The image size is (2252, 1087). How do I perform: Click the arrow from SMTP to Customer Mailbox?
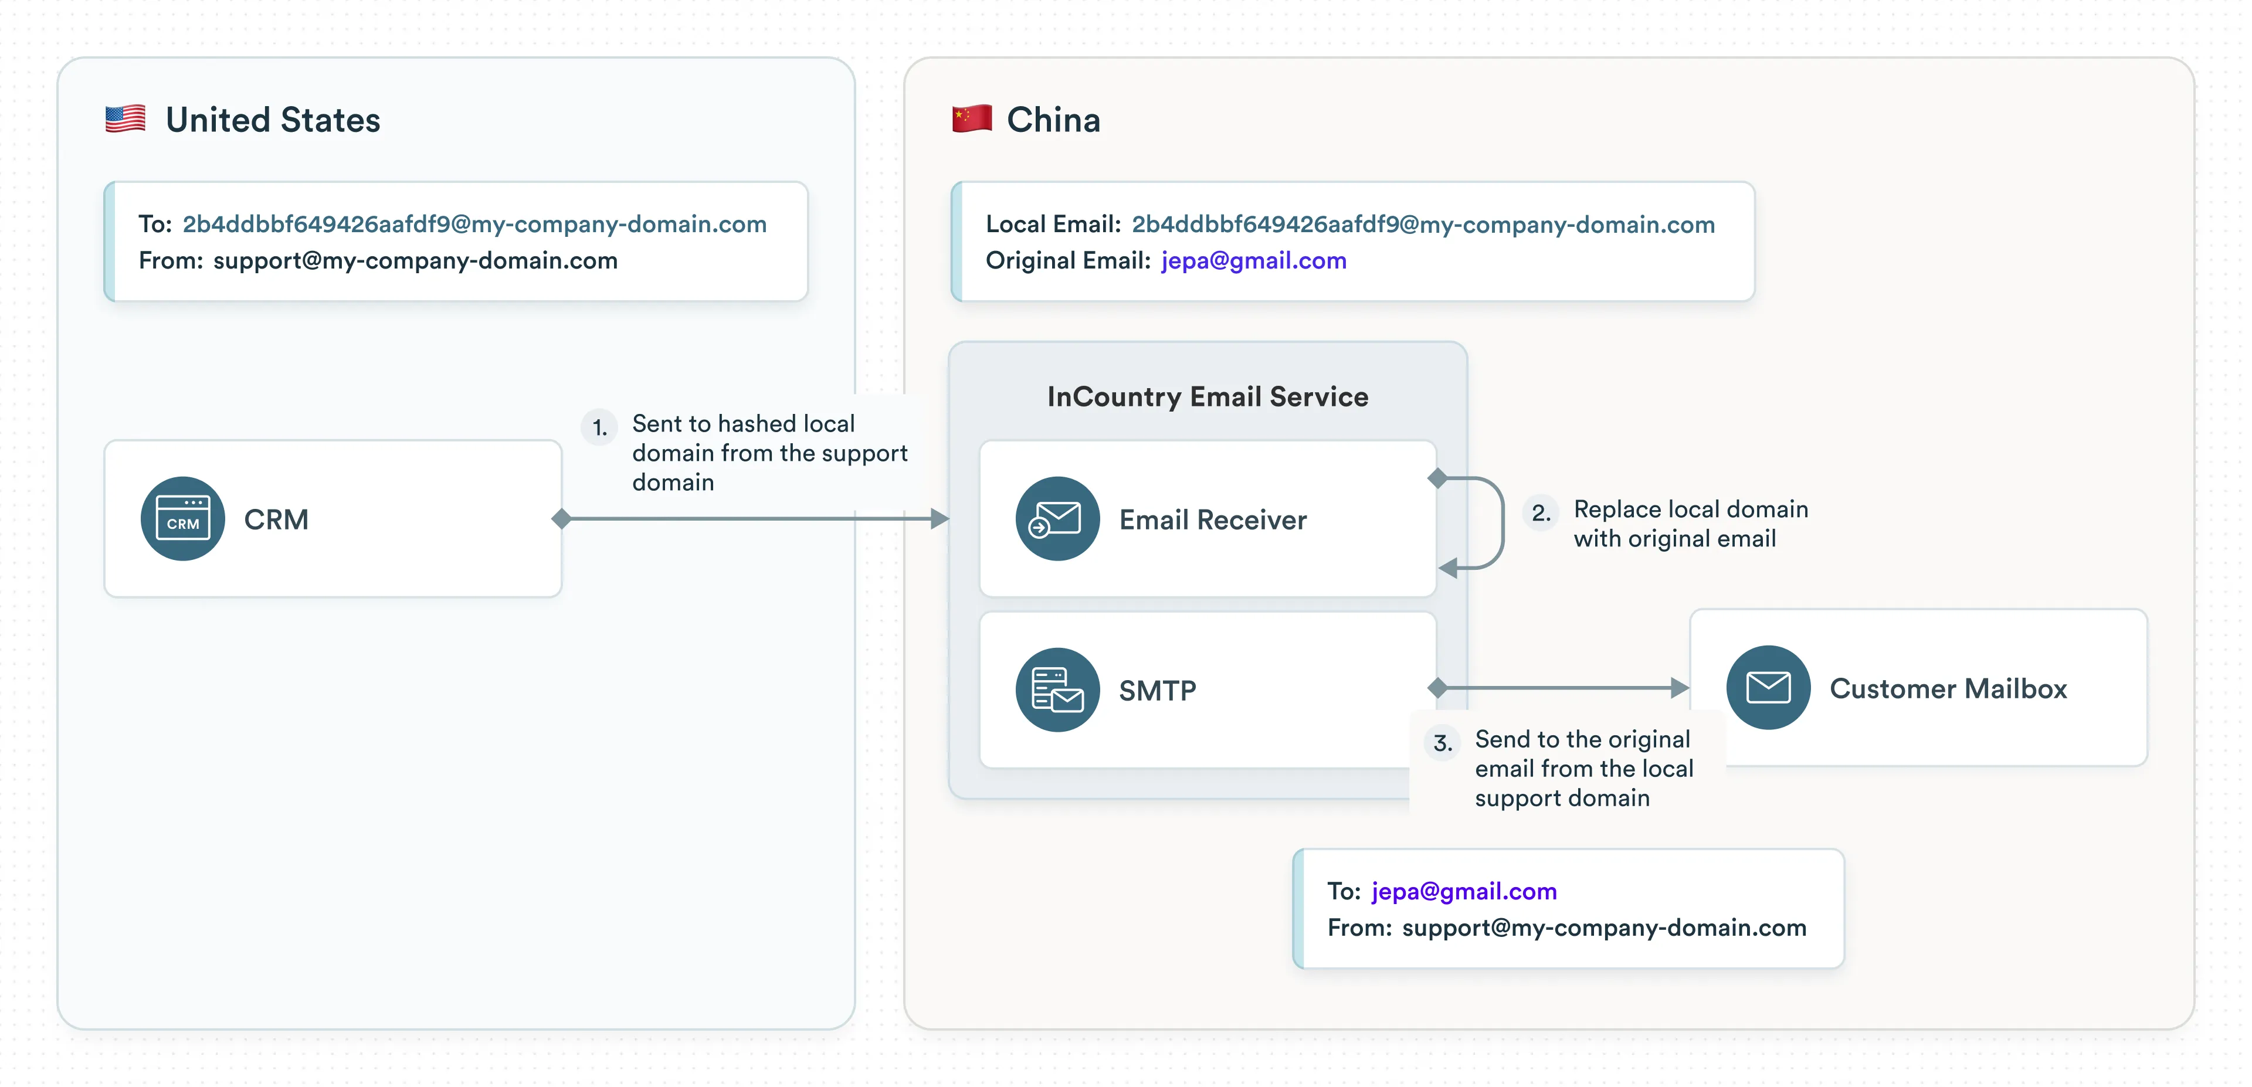click(x=1561, y=688)
